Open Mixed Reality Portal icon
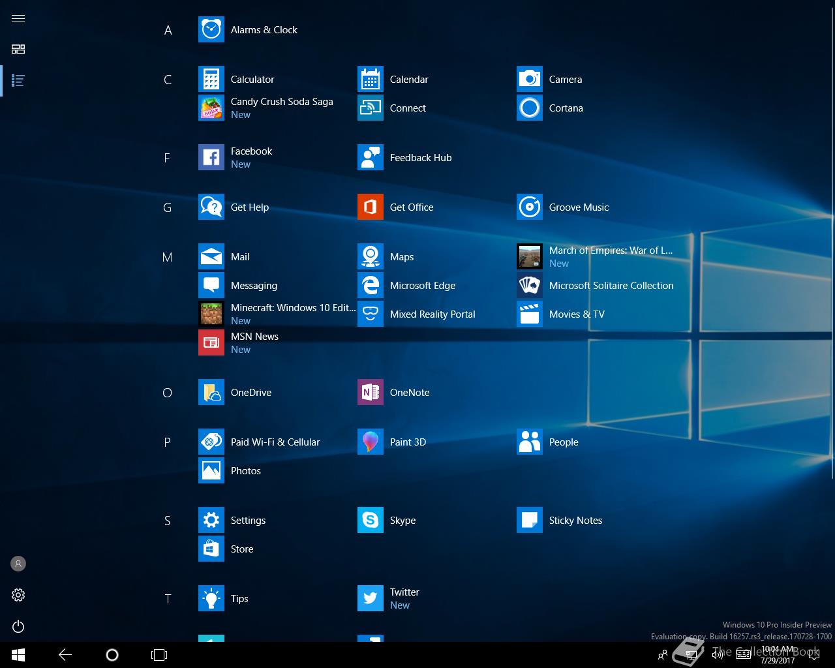The width and height of the screenshot is (835, 668). pyautogui.click(x=371, y=314)
